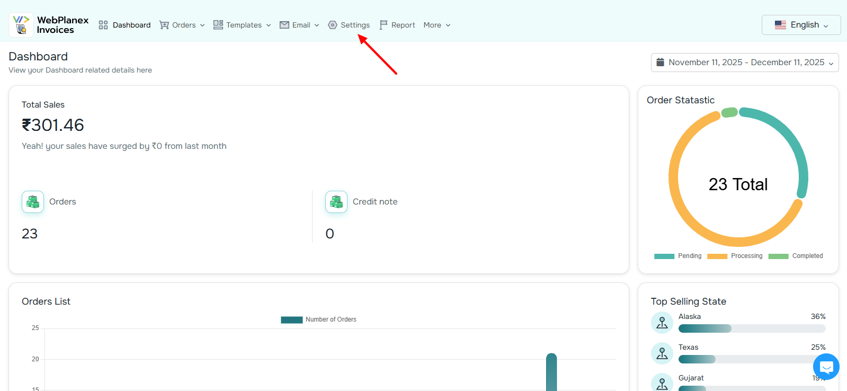
Task: Open the date range picker dropdown
Action: pos(745,62)
